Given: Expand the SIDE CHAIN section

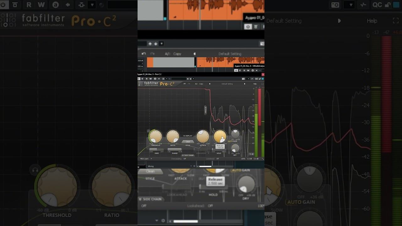Looking at the screenshot, I should (188, 155).
